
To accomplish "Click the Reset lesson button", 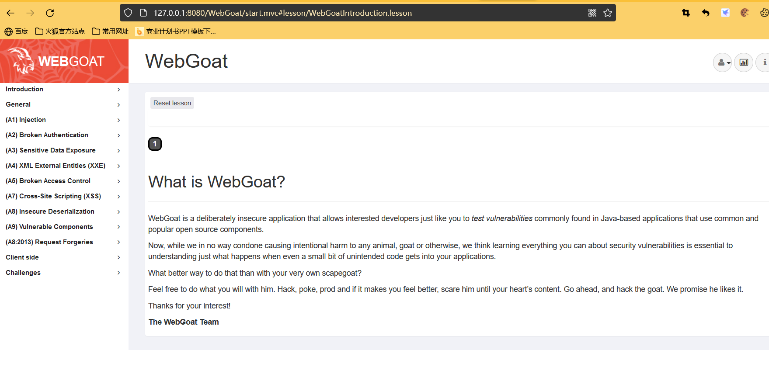I will tap(172, 103).
